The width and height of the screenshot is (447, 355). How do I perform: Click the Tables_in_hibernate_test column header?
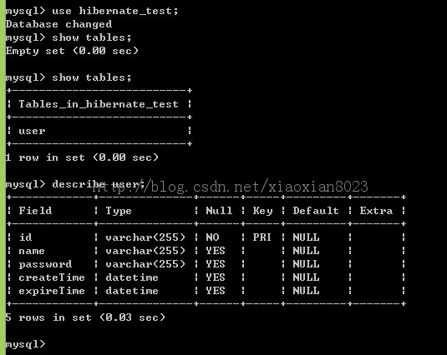coord(99,104)
